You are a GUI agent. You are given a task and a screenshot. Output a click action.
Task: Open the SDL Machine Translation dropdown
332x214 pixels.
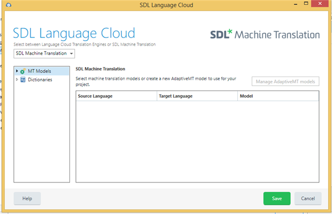[x=44, y=53]
